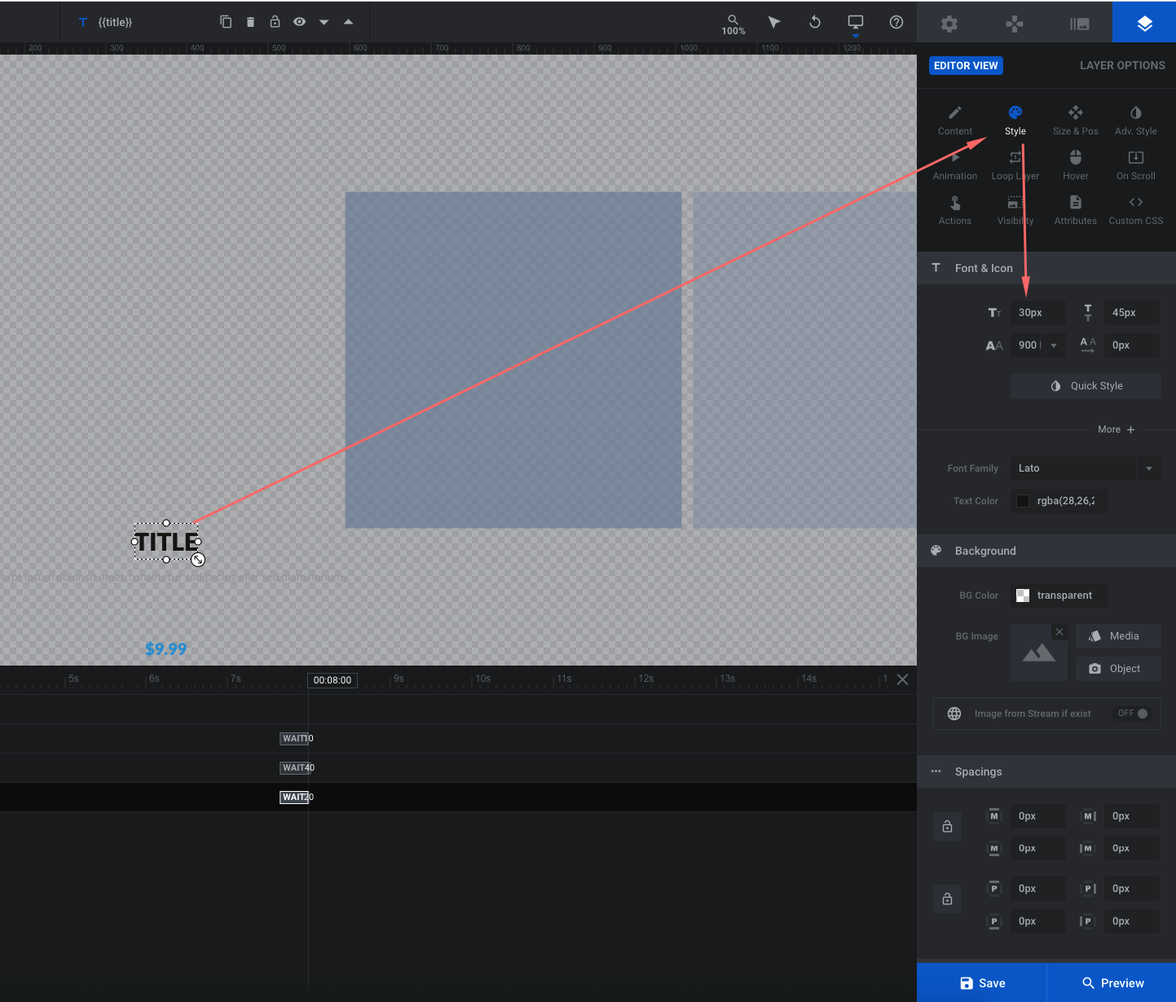Click the Quick Style button
The height and width of the screenshot is (1002, 1176).
click(1086, 386)
